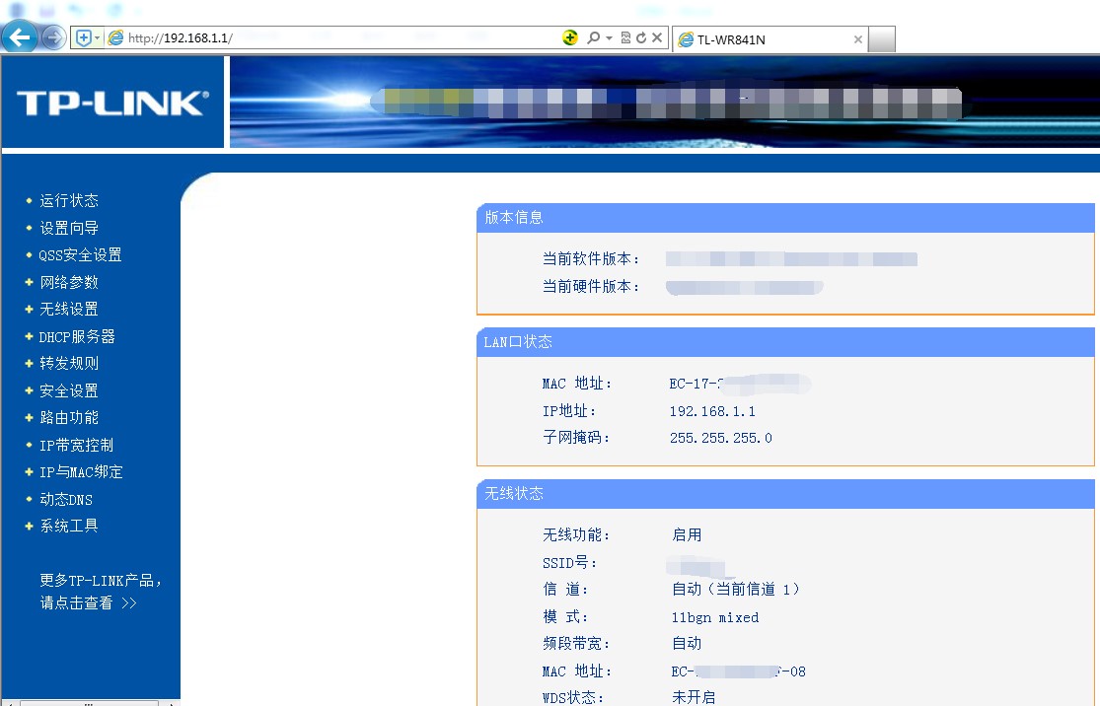This screenshot has width=1100, height=706.
Task: Click the compatibility view icon
Action: 625,37
